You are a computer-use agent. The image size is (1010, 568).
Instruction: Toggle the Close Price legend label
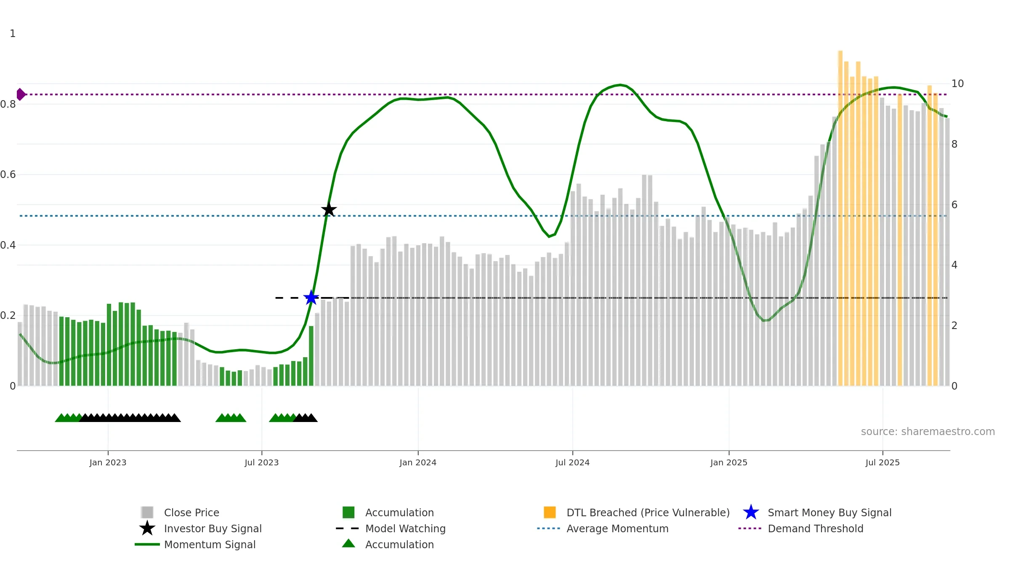191,512
